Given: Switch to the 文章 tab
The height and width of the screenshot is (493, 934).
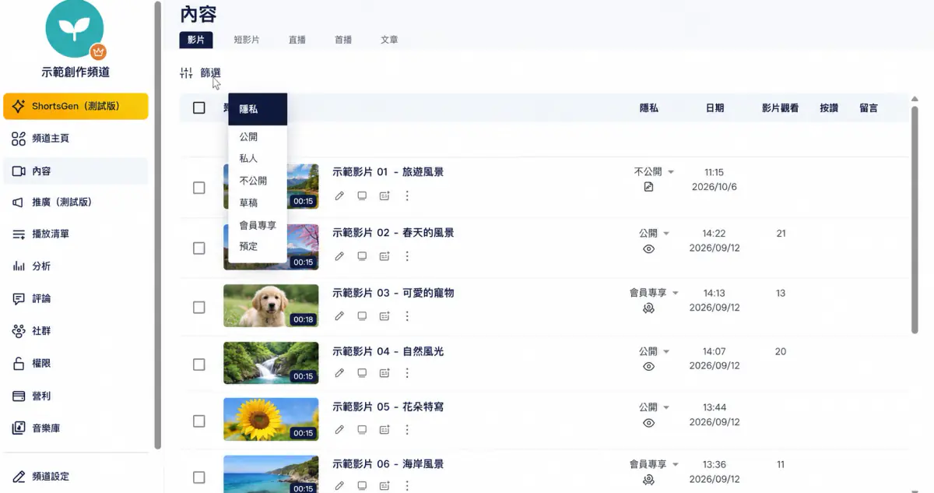Looking at the screenshot, I should (389, 40).
